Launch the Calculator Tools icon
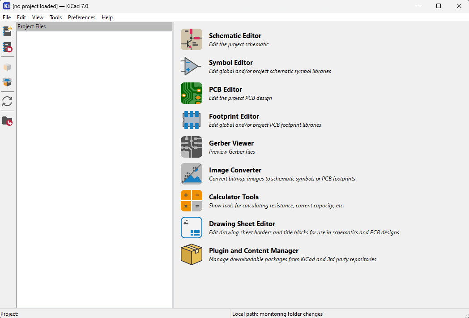Viewport: 469px width, 318px height. [x=192, y=201]
